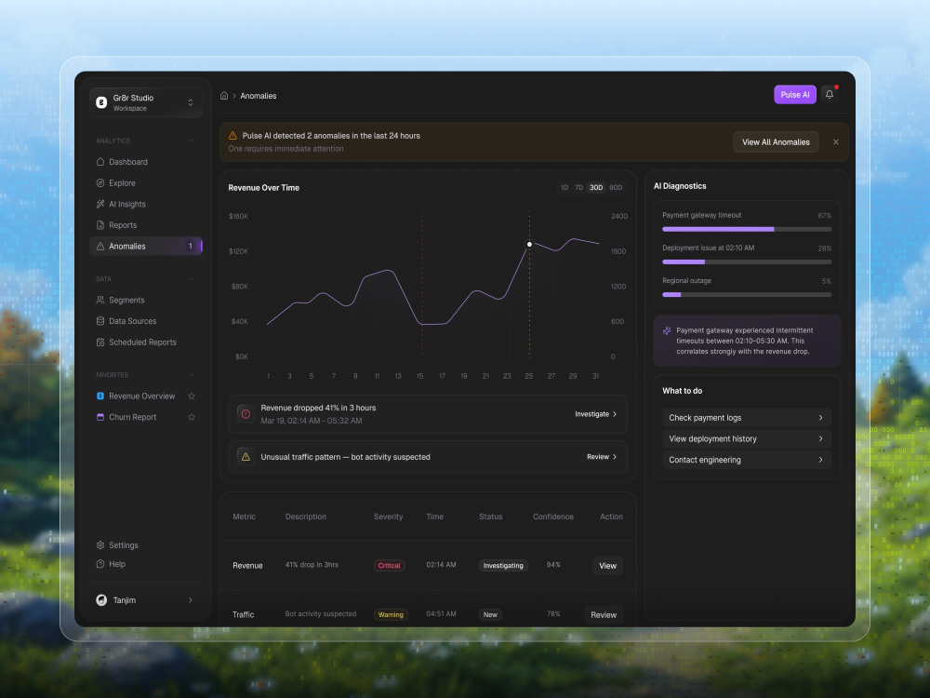Viewport: 930px width, 698px height.
Task: Click the Data Sources database icon
Action: click(100, 321)
